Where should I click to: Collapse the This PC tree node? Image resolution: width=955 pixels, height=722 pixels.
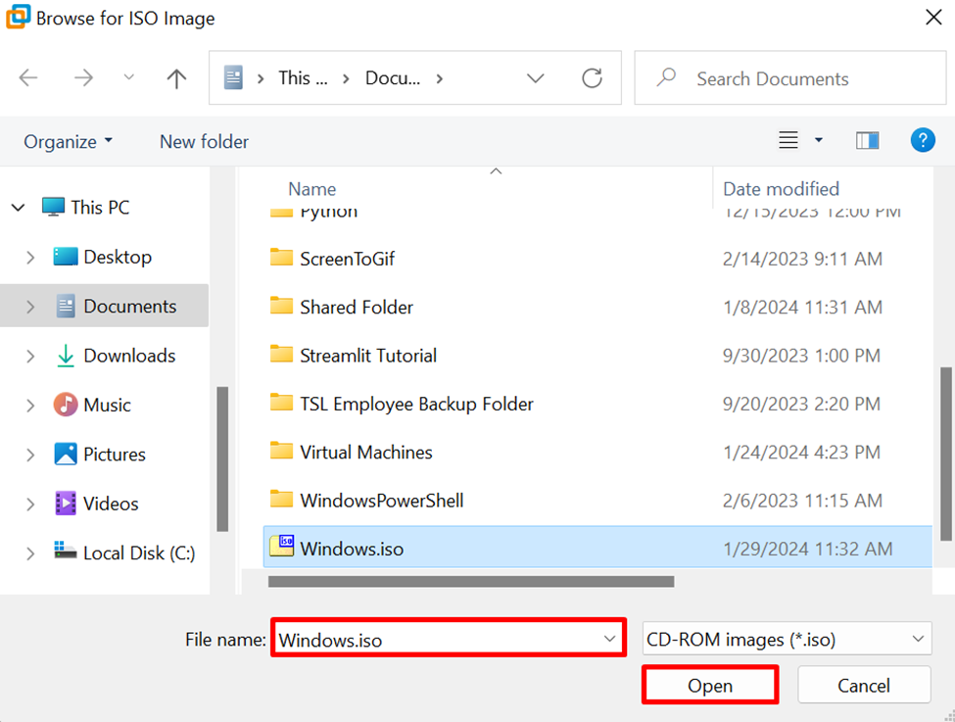click(19, 208)
